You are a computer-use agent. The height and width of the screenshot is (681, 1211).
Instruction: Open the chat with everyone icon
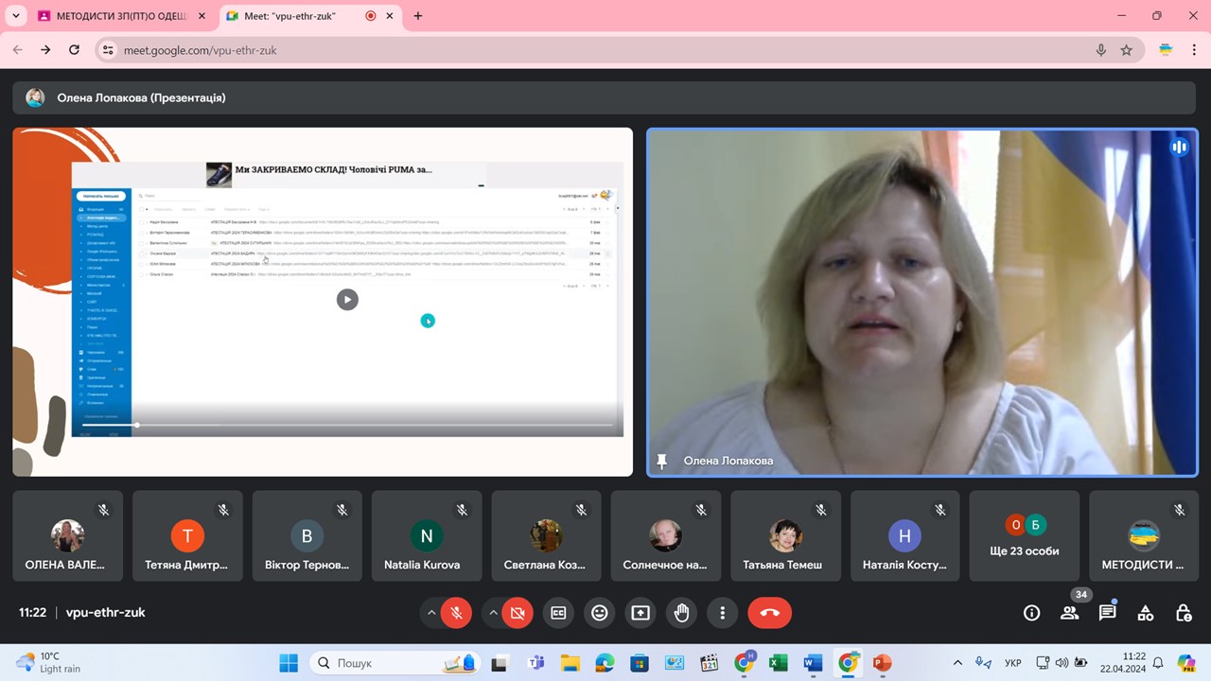pos(1107,613)
